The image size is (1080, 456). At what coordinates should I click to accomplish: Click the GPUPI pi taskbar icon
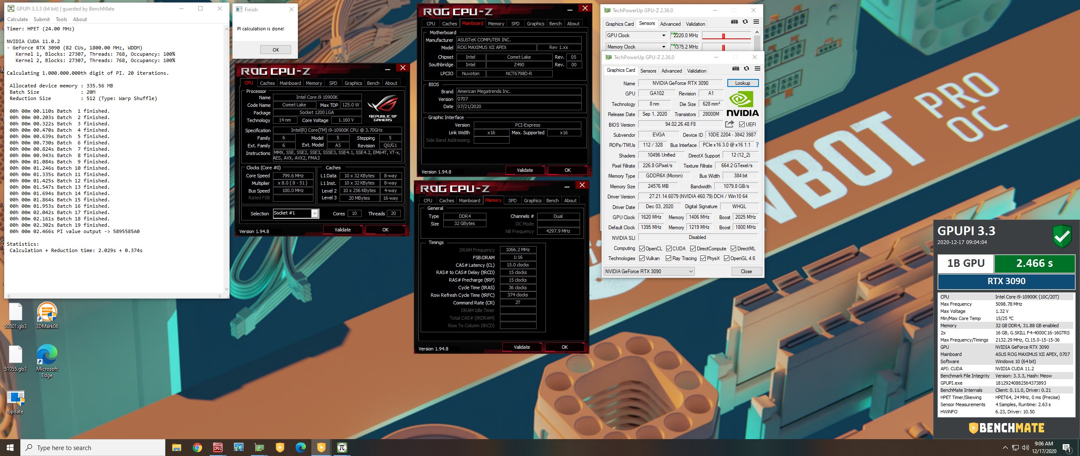click(x=342, y=448)
